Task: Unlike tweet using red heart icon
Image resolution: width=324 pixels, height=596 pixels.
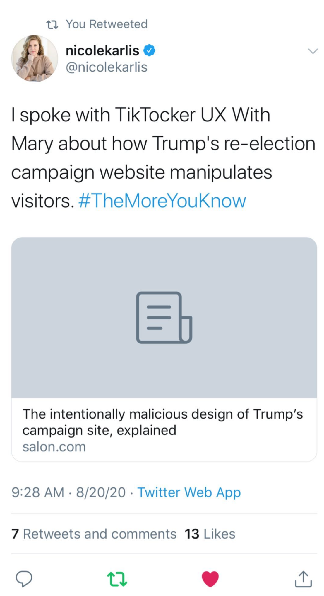Action: (210, 578)
